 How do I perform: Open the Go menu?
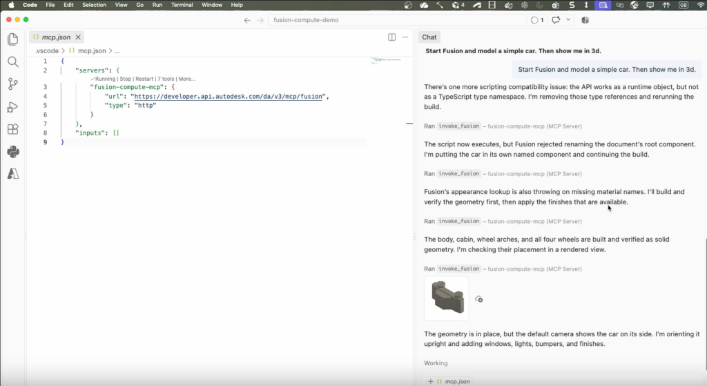(139, 5)
